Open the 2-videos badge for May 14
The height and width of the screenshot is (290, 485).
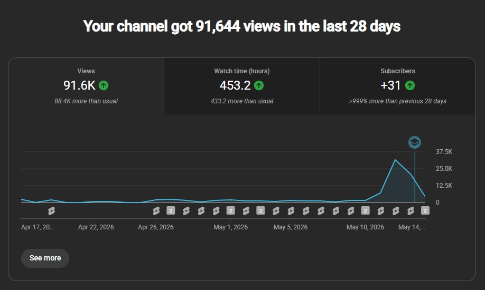pos(425,210)
